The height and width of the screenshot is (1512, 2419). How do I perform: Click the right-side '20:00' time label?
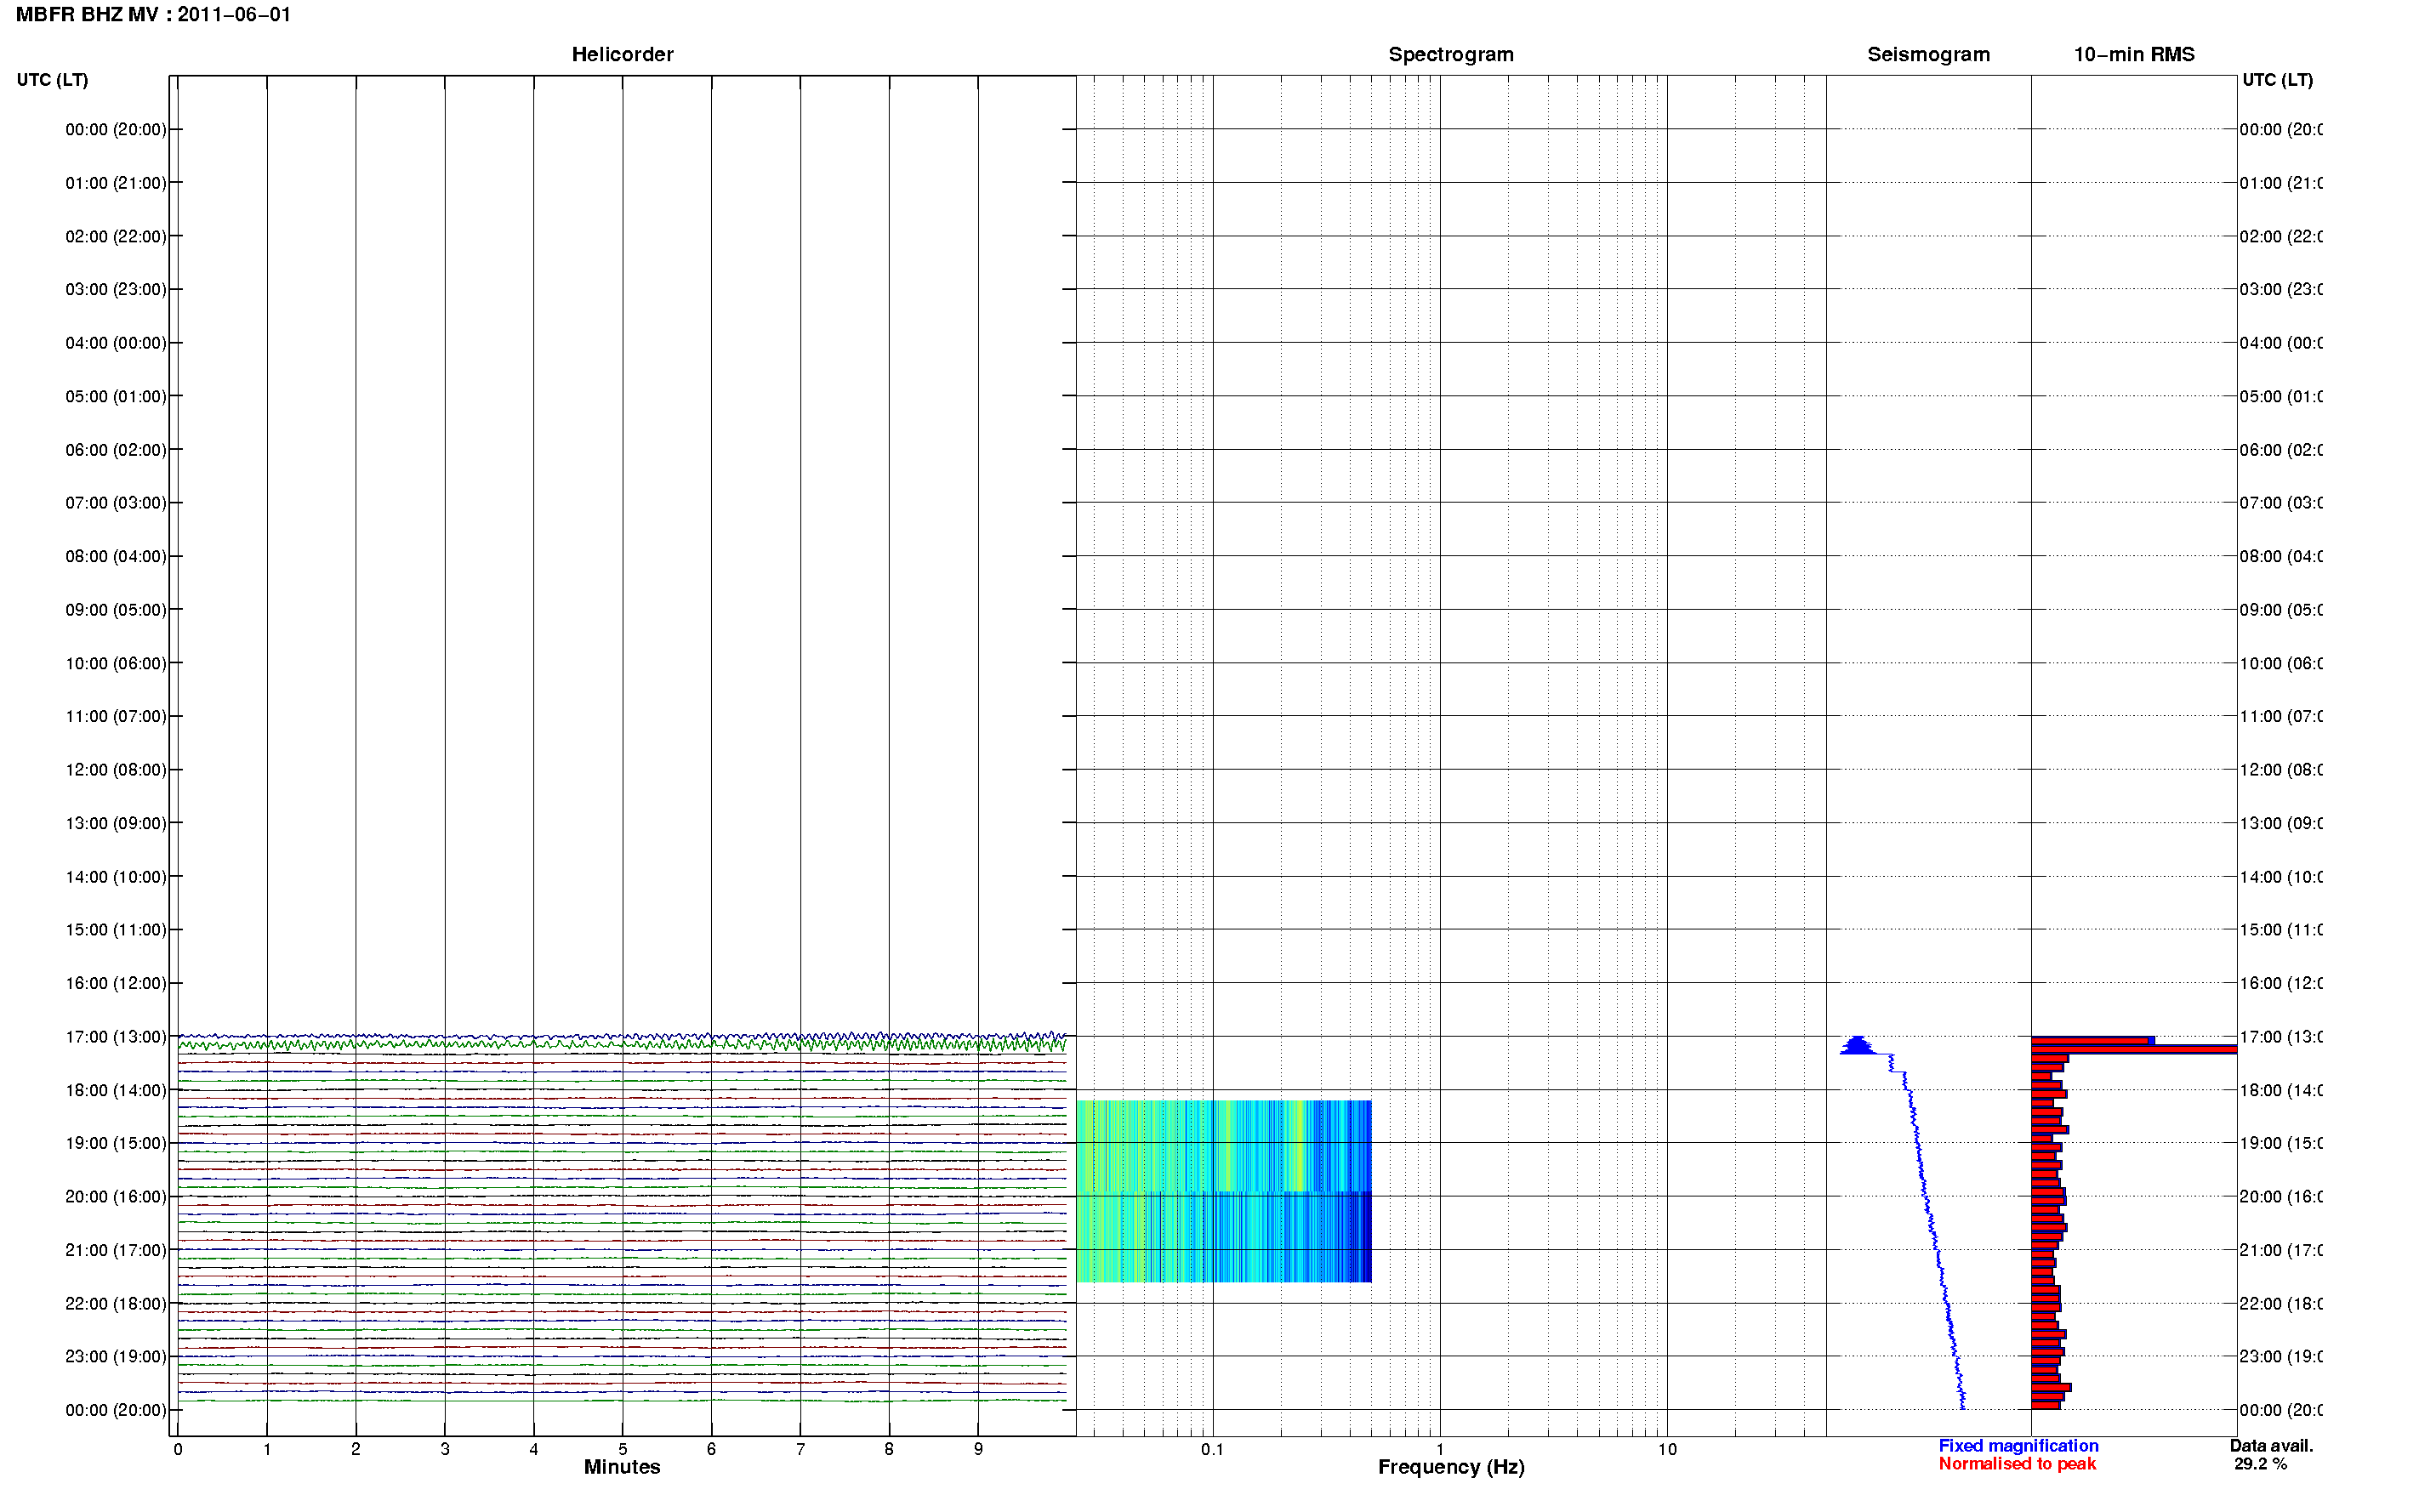(2280, 1197)
